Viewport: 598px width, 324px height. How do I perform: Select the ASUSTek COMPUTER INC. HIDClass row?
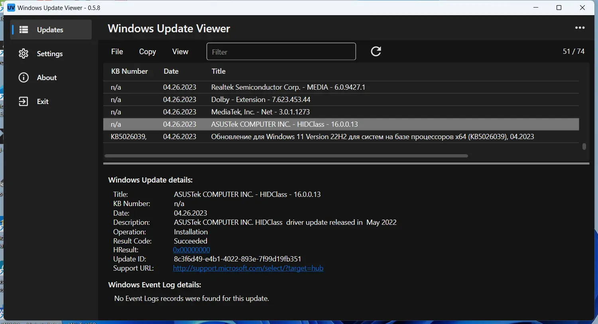[x=341, y=124]
